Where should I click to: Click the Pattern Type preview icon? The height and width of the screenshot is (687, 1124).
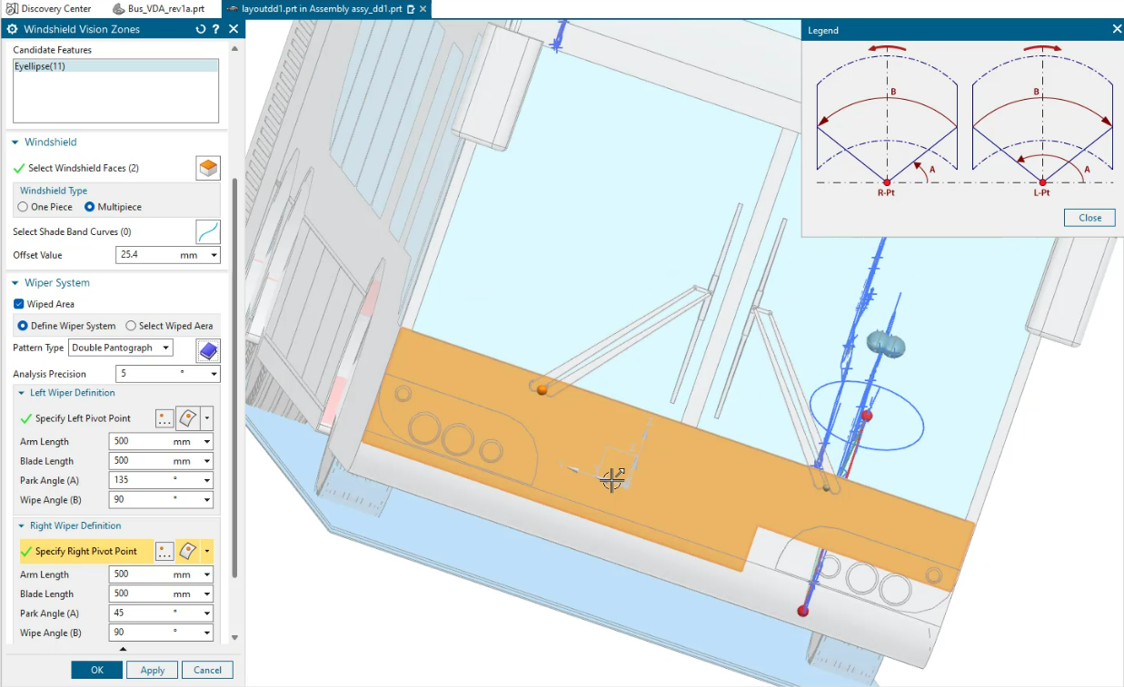(207, 350)
